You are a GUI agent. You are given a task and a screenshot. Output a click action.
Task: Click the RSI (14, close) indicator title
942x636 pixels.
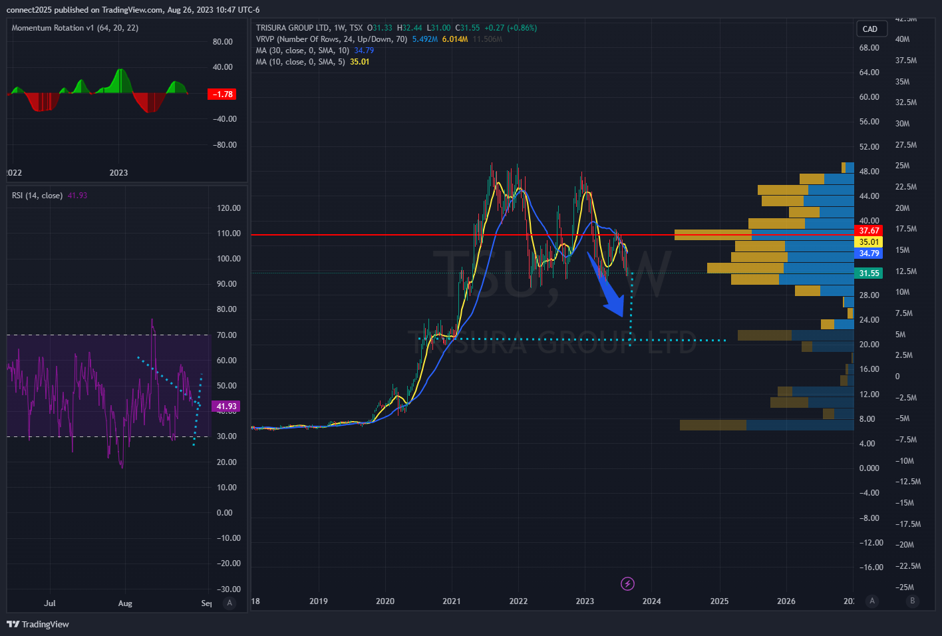(37, 196)
